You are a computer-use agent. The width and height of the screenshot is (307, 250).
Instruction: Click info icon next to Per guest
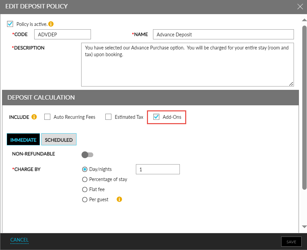click(x=119, y=200)
